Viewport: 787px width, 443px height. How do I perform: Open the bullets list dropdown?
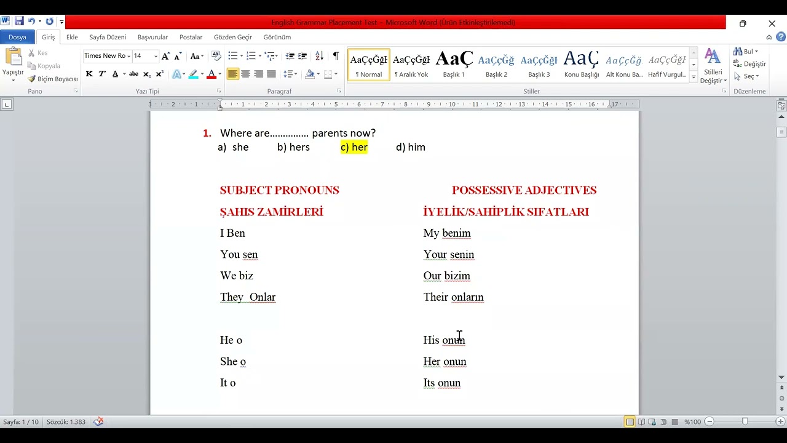coord(242,56)
